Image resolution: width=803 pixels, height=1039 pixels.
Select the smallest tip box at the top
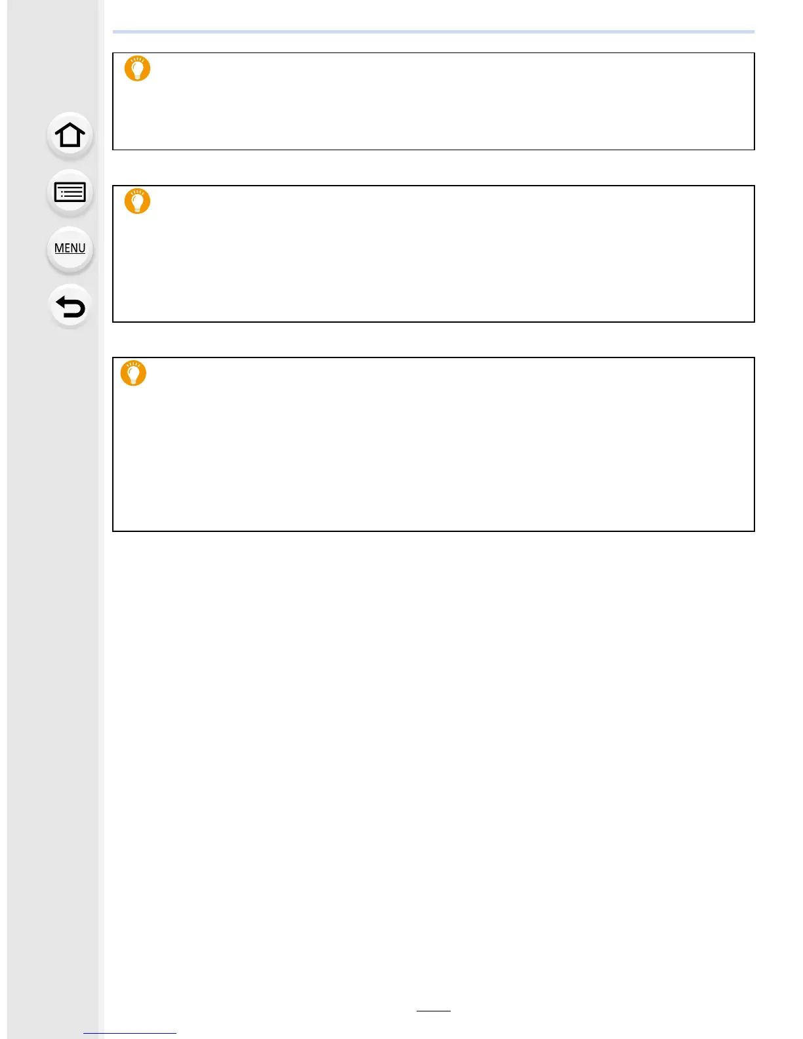pyautogui.click(x=434, y=102)
